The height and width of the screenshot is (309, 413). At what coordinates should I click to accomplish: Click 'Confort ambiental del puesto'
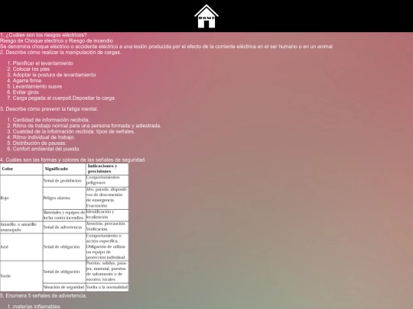(47, 149)
